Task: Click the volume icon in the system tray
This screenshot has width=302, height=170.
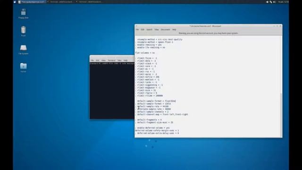Action: (x=275, y=2)
